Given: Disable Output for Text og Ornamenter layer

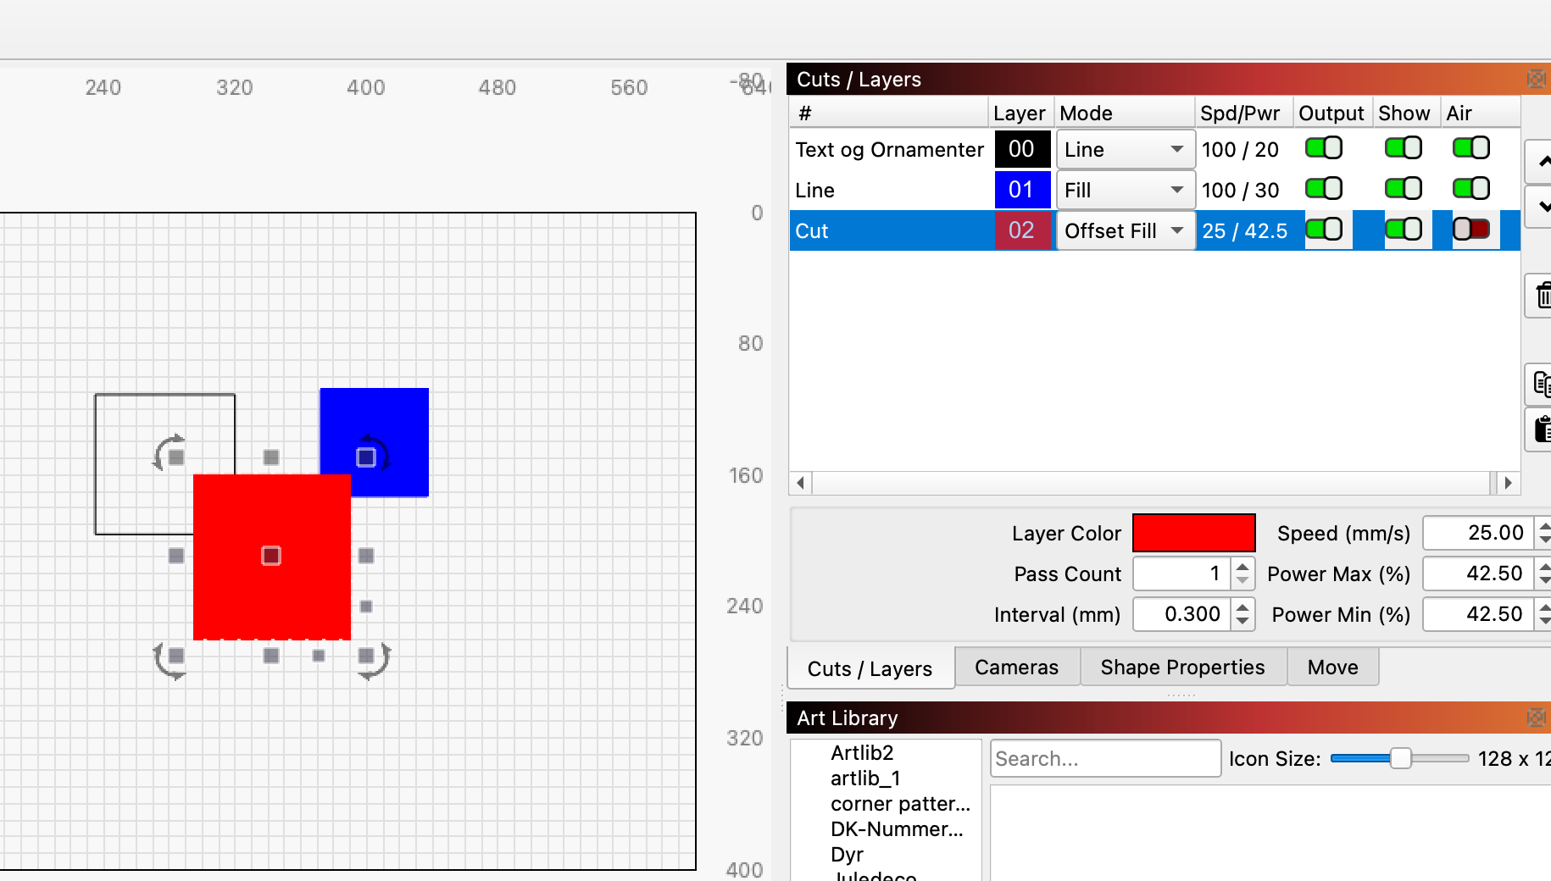Looking at the screenshot, I should (1323, 148).
